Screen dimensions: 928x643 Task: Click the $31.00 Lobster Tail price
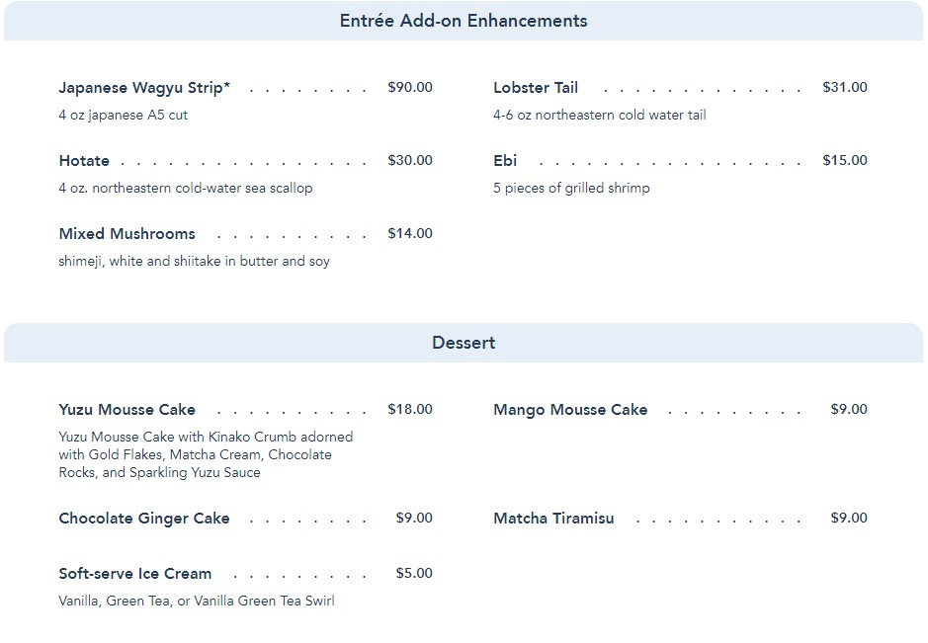coord(845,87)
